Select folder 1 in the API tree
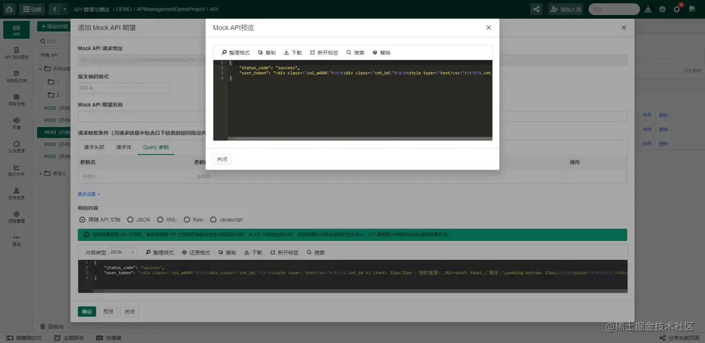This screenshot has height=343, width=705. (x=53, y=82)
